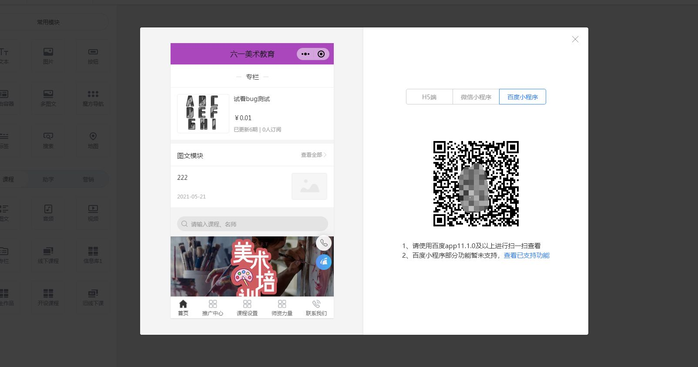Click 查看全部 in 图文模块
The width and height of the screenshot is (698, 367).
point(313,155)
